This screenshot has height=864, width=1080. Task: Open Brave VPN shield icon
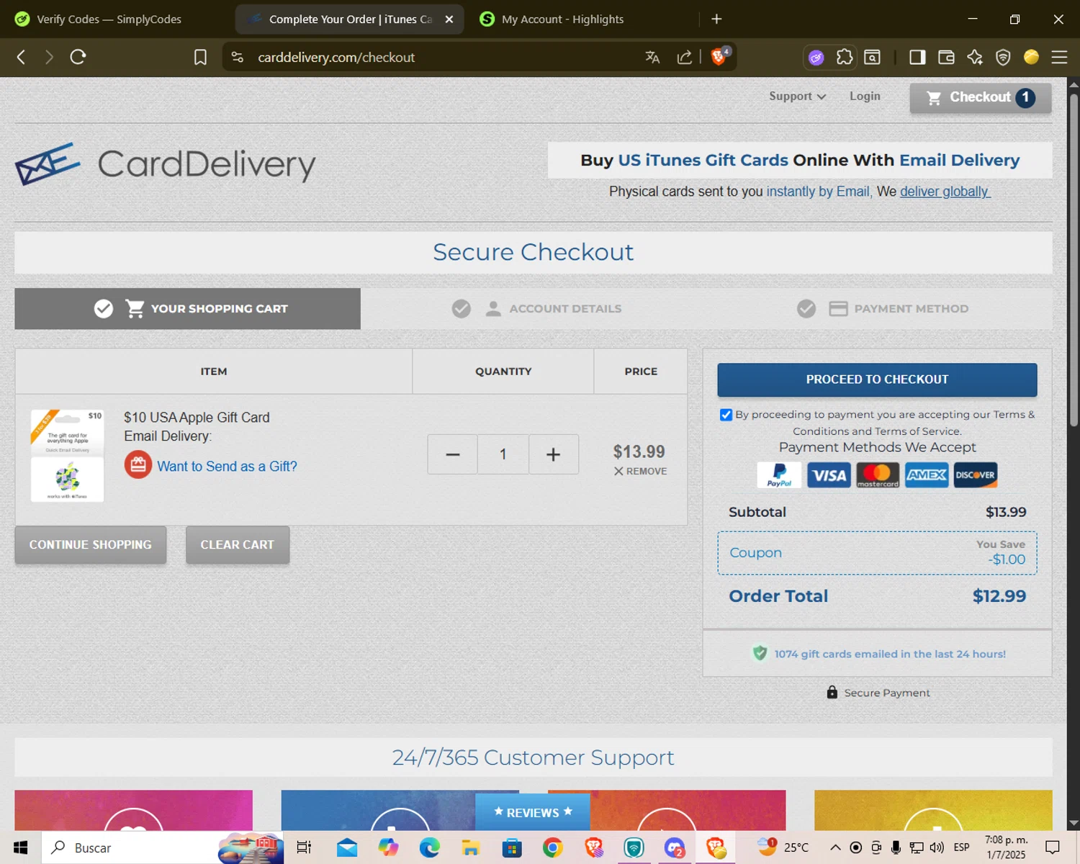point(1003,57)
